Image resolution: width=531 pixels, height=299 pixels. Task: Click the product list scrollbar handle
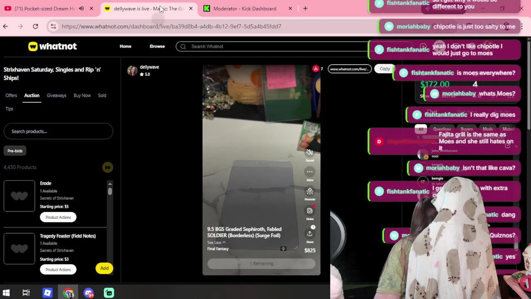tap(110, 191)
